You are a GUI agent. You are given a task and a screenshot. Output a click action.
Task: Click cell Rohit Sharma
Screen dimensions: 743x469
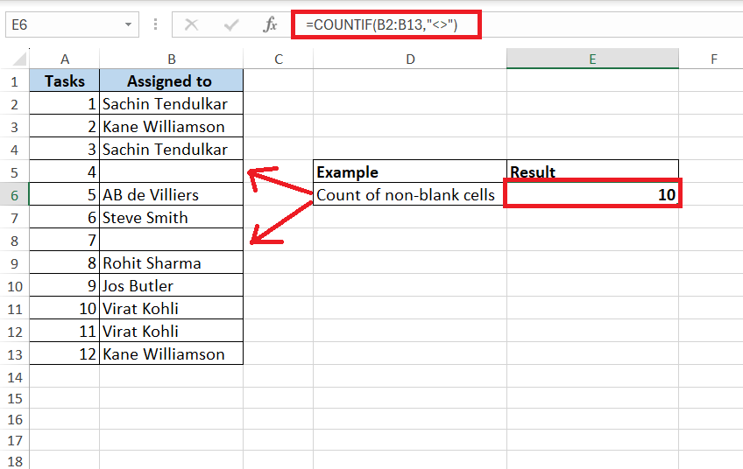(172, 262)
